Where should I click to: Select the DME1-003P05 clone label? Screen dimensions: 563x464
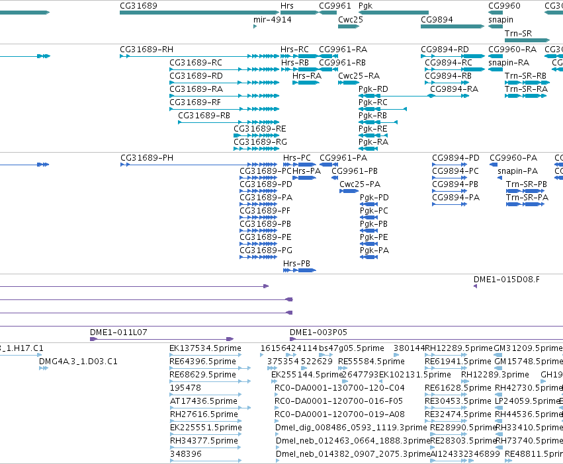pos(318,332)
